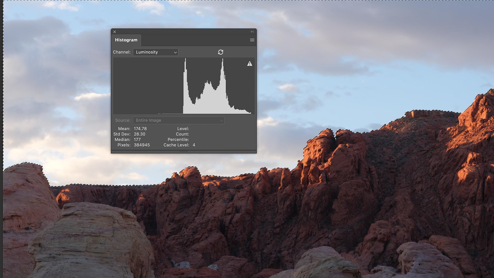Click the uncached refresh icon

tap(220, 52)
